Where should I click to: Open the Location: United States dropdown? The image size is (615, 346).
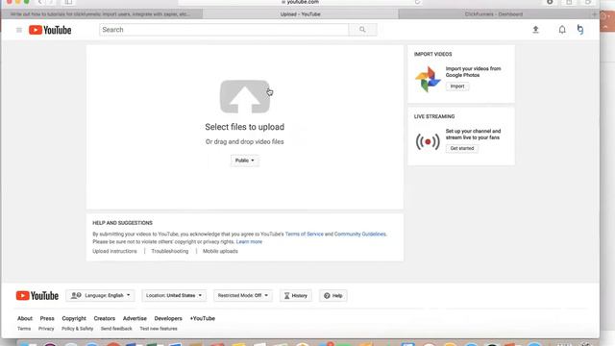tap(174, 295)
